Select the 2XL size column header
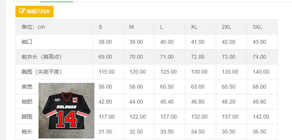 227,27
